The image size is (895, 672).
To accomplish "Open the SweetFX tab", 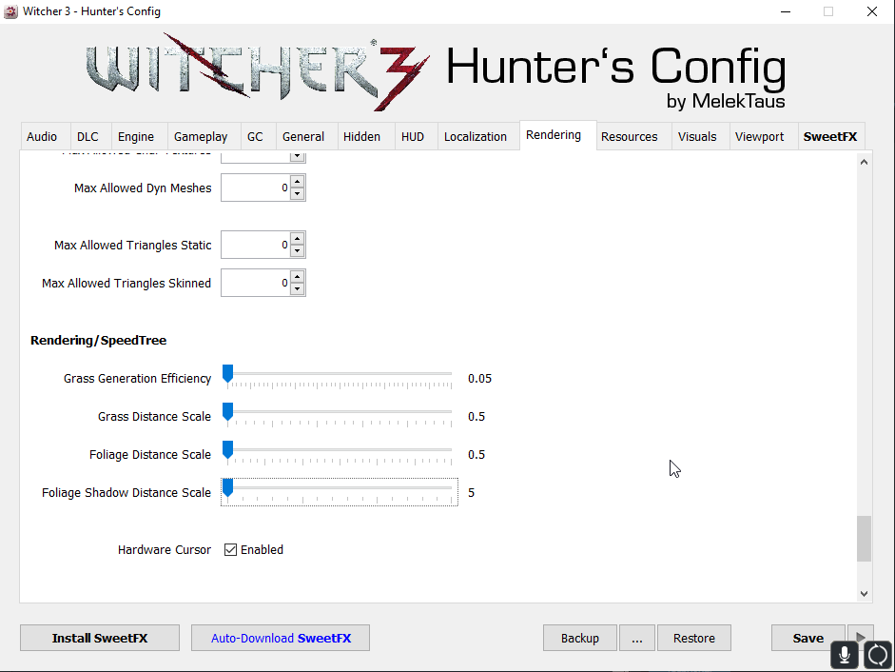I will (831, 136).
